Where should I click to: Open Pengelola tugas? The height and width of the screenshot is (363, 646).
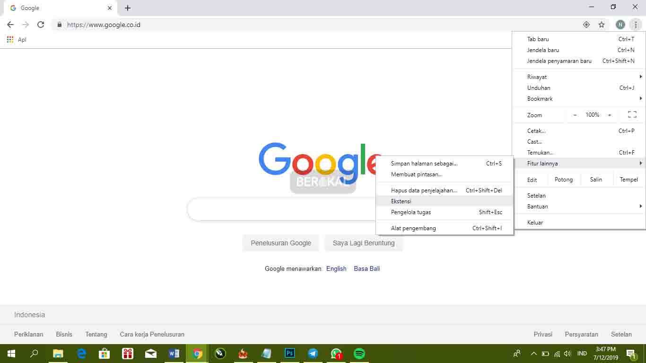point(445,212)
